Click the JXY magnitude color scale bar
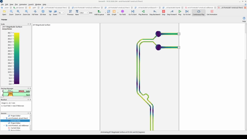Screen dimensions: 247x139 (x=17, y=58)
